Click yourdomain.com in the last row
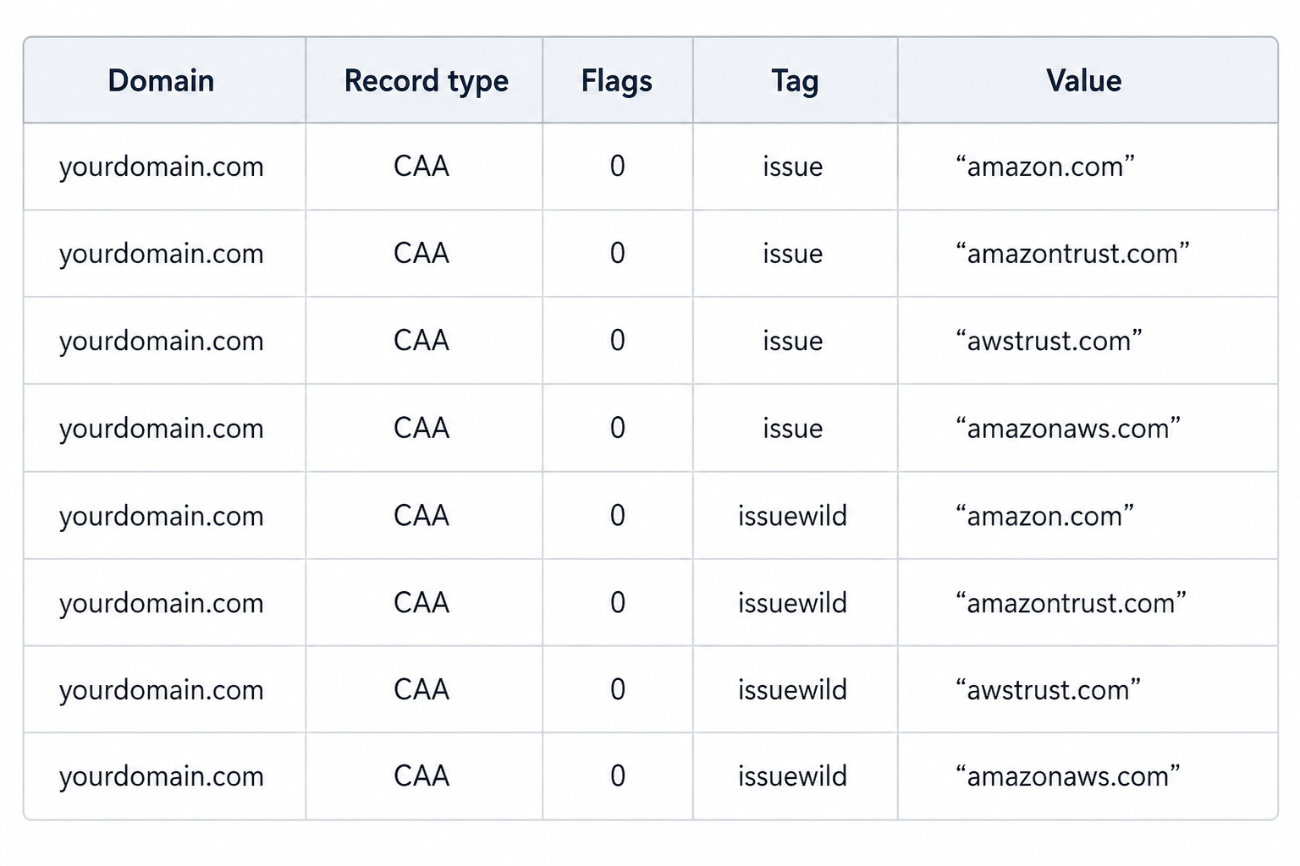1300x866 pixels. tap(162, 776)
